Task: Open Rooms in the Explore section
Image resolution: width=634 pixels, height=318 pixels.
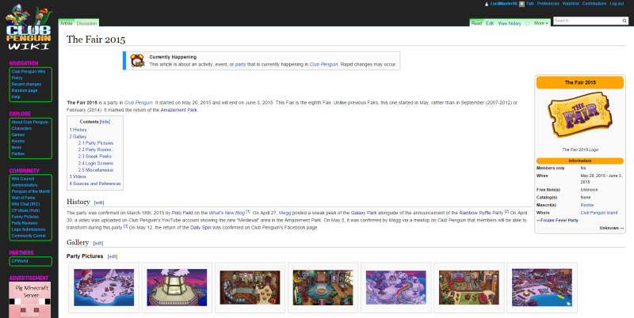Action: pos(18,141)
